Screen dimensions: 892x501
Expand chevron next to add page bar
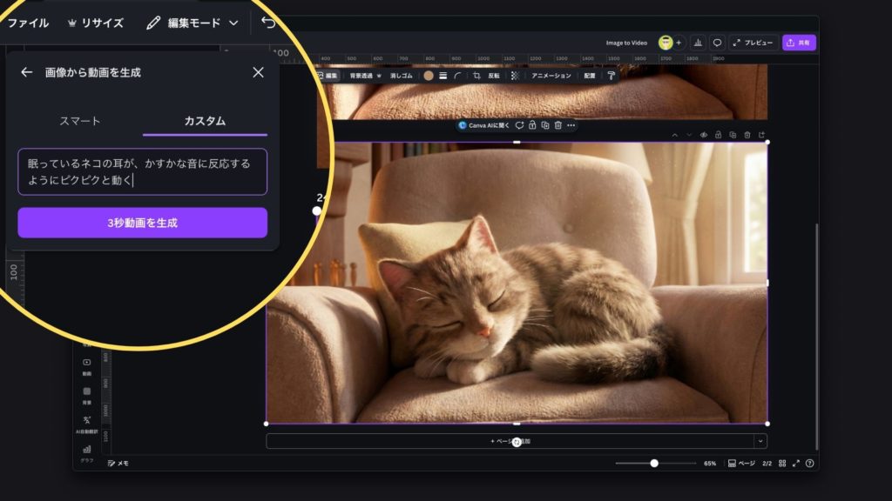tap(760, 441)
